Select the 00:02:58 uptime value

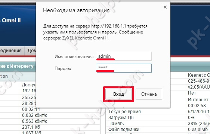click(197, 106)
